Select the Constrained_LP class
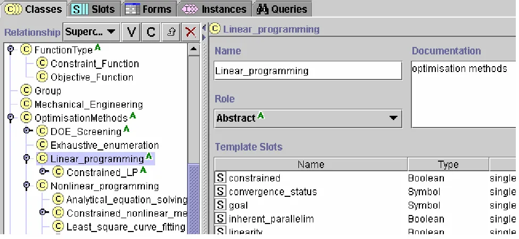Screen dimensions: 519x239 click(103, 172)
